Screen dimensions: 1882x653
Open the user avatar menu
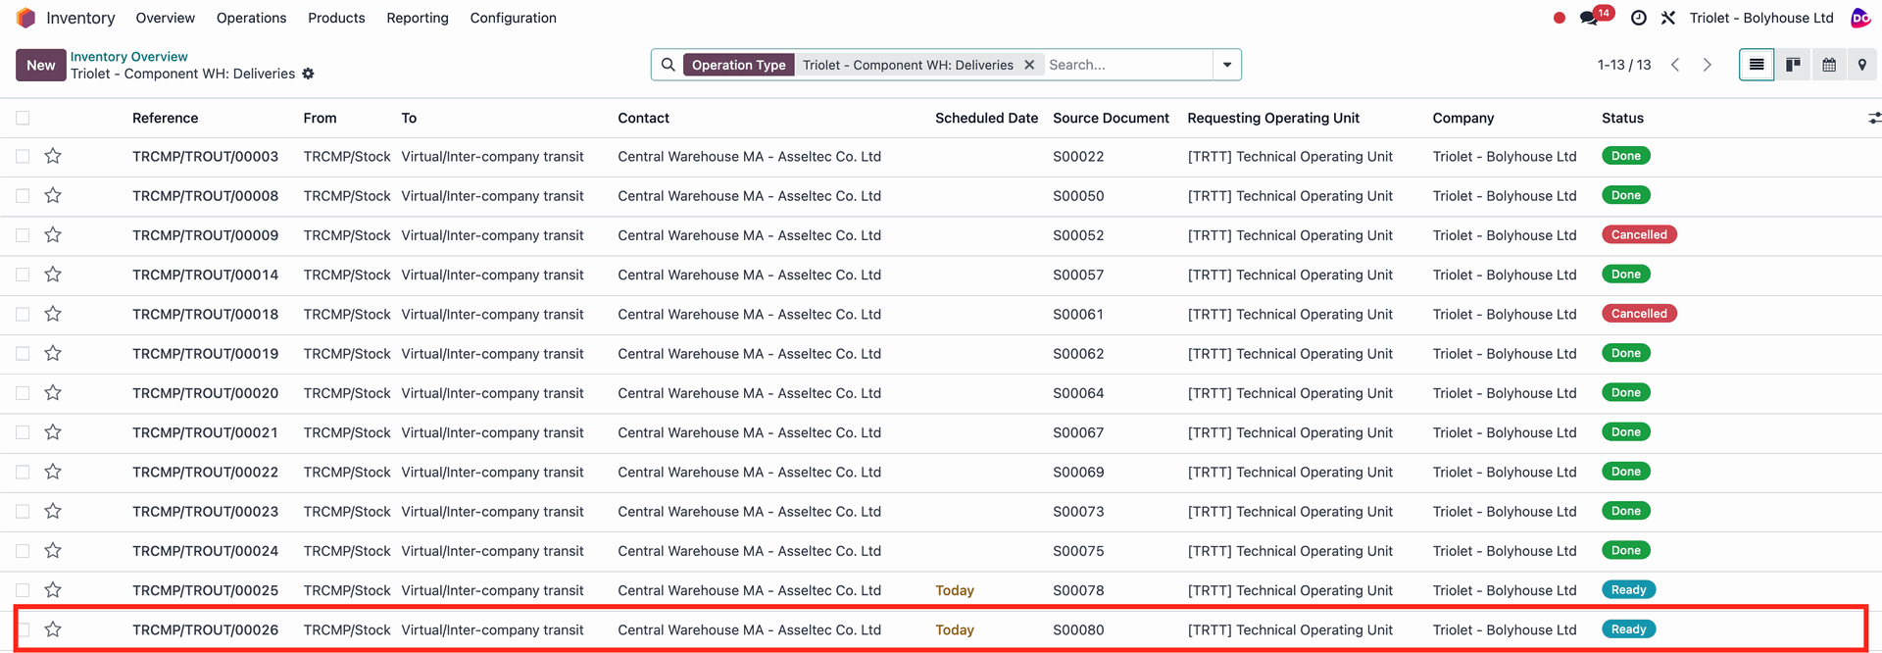tap(1859, 18)
